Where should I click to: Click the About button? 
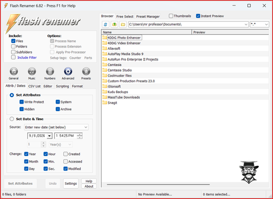(89, 186)
